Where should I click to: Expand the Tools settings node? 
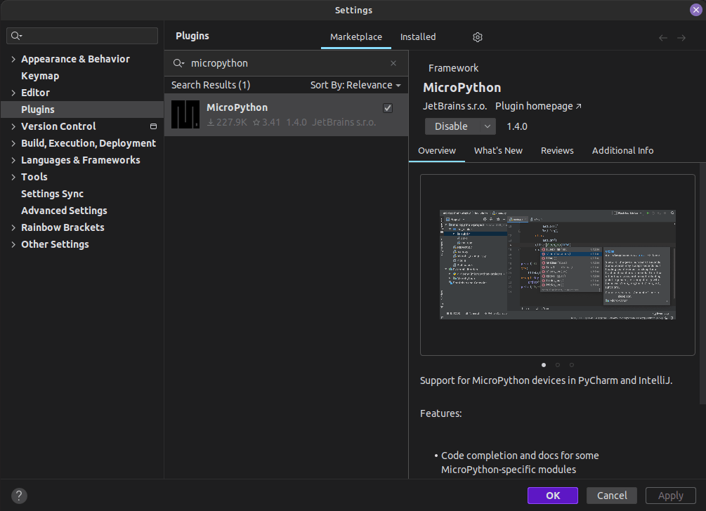pyautogui.click(x=13, y=177)
